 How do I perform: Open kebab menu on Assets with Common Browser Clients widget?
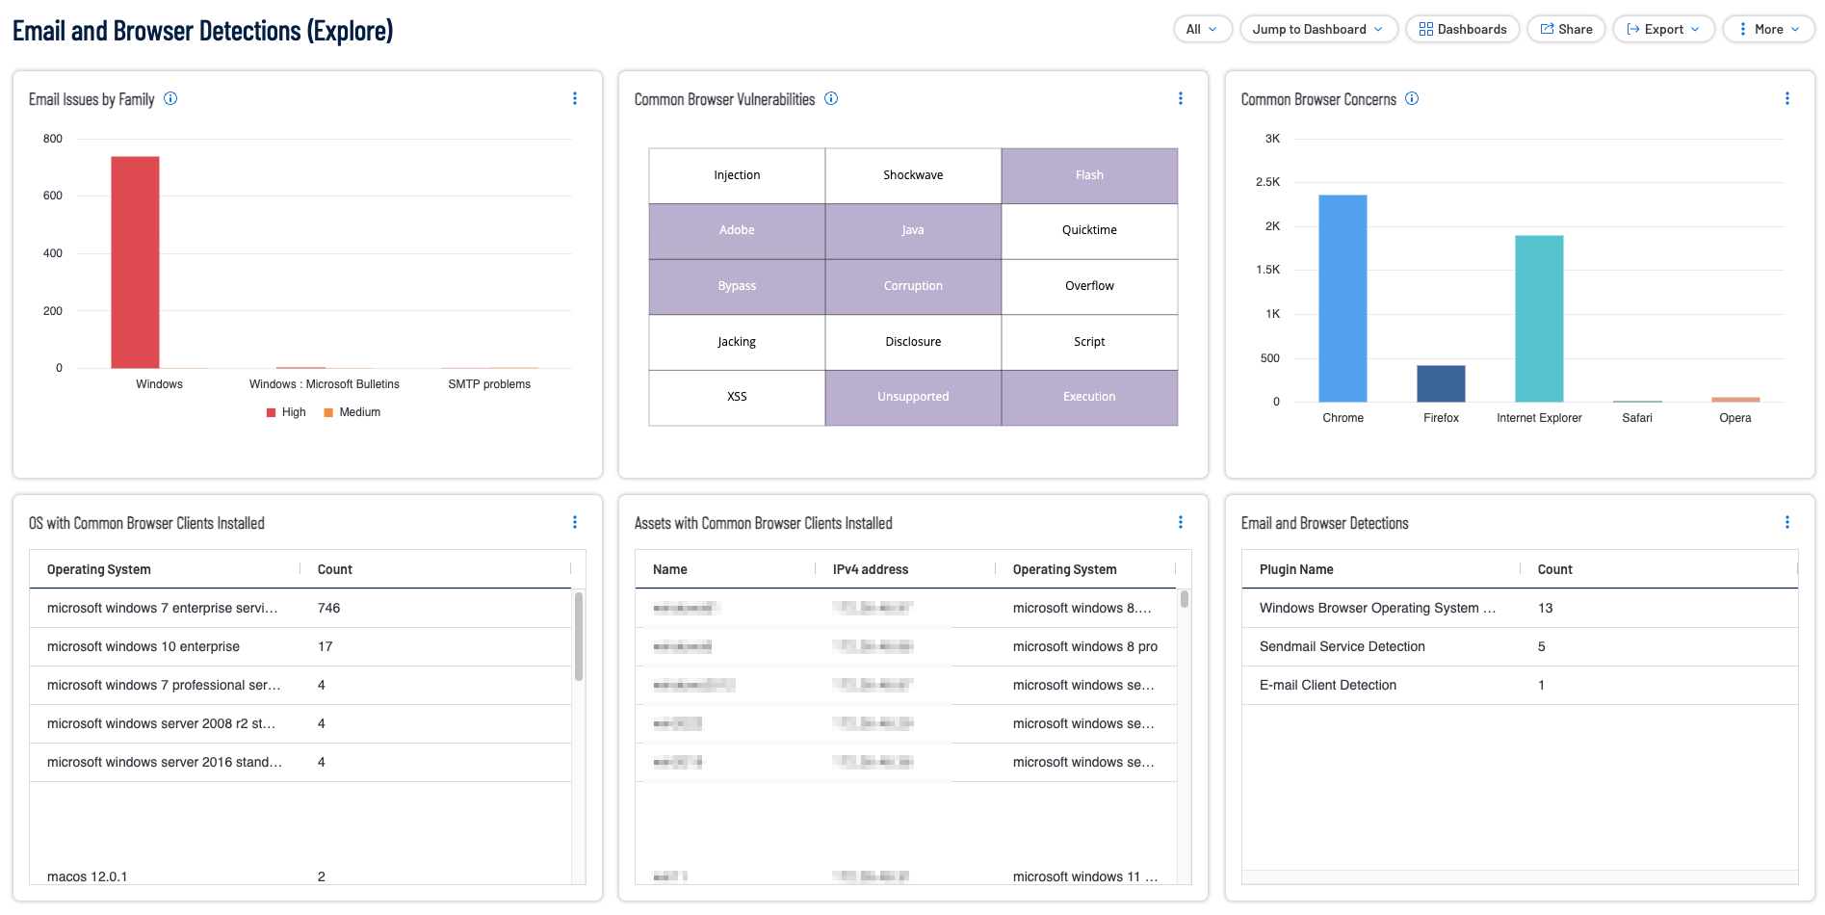[x=1181, y=522]
